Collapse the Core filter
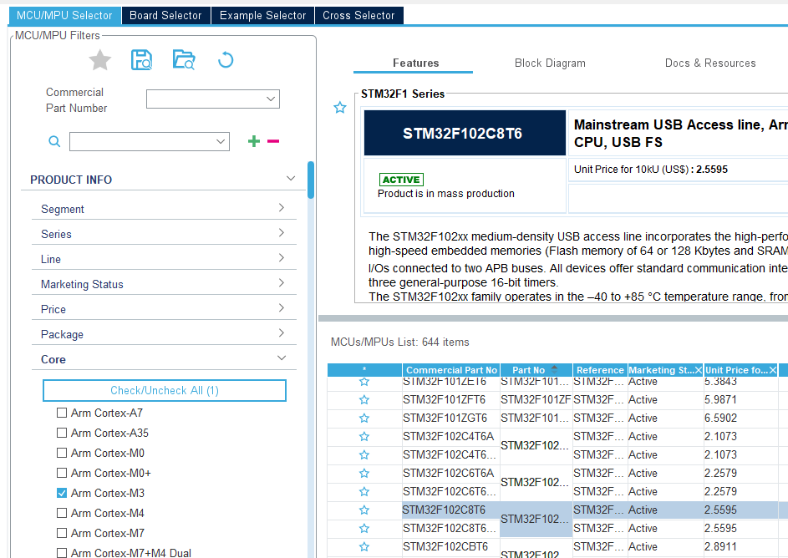The width and height of the screenshot is (788, 558). 282,358
